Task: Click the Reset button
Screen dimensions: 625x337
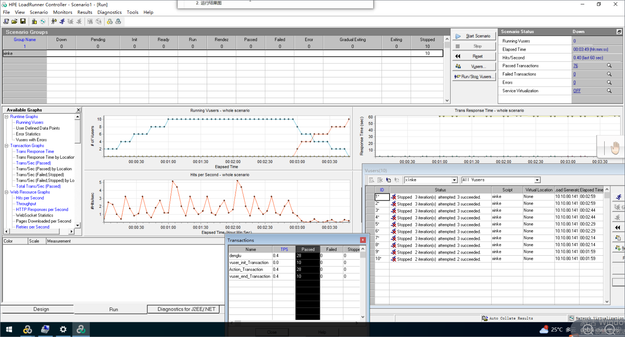Action: [x=474, y=56]
